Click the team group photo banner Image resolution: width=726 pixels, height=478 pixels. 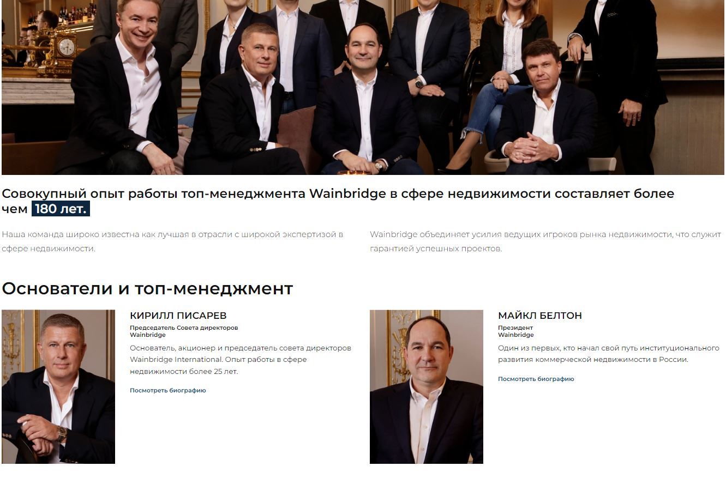[363, 87]
